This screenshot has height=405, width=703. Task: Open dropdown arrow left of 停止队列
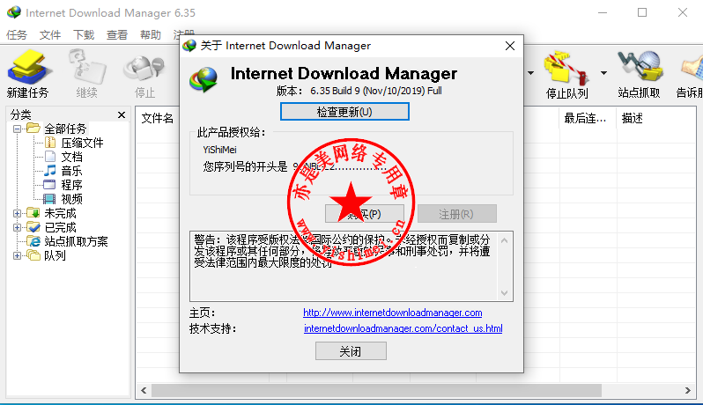coord(531,73)
